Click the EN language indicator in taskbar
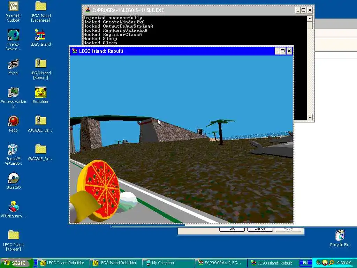Image resolution: width=357 pixels, height=268 pixels. 305,263
